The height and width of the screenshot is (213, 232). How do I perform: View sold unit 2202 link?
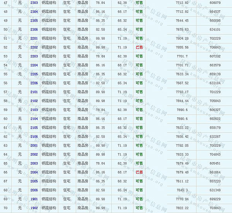(34, 47)
